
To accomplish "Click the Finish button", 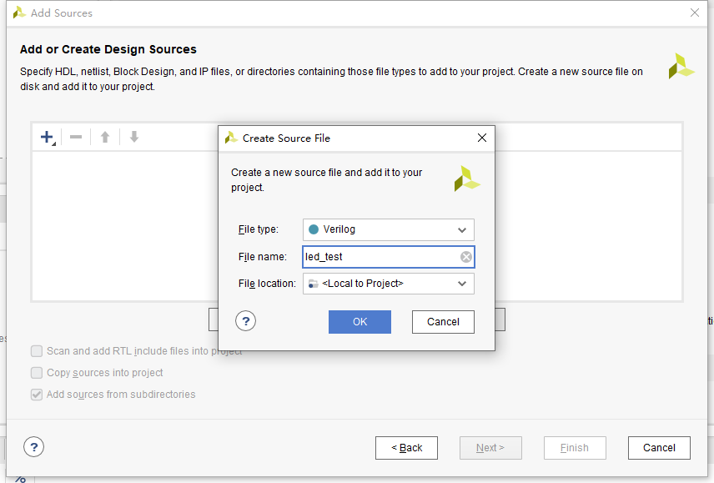I will (x=575, y=448).
